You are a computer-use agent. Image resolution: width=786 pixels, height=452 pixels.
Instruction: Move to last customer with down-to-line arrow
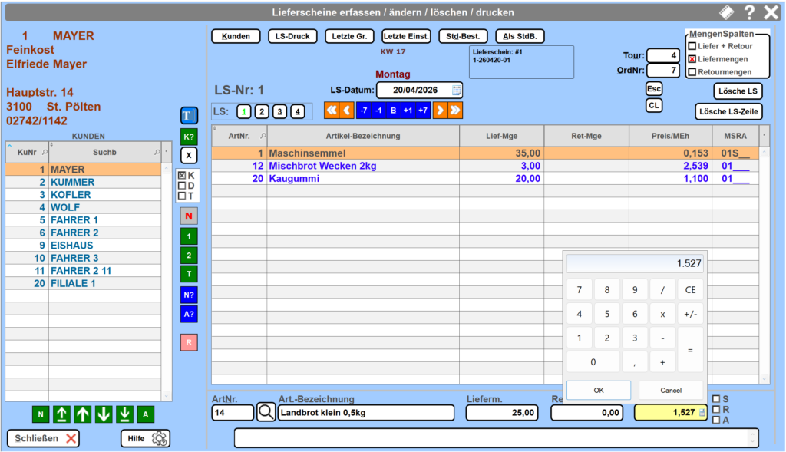pos(124,414)
